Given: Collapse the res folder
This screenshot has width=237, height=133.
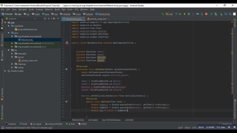Looking at the screenshot, I should click(9, 50).
